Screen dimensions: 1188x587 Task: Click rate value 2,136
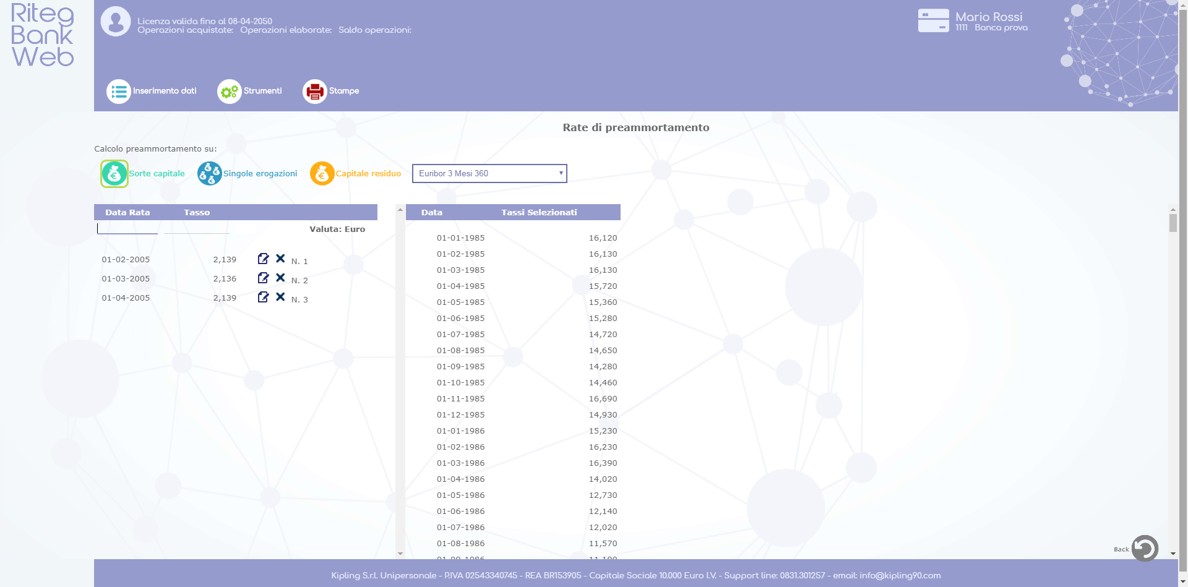(x=225, y=279)
